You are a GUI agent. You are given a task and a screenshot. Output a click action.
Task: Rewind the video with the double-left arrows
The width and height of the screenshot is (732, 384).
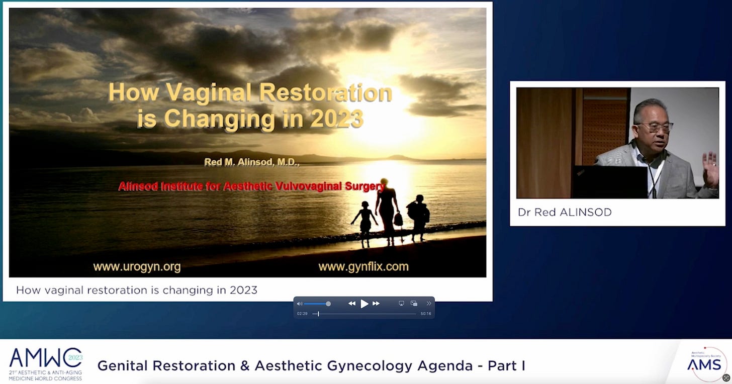[x=352, y=304]
